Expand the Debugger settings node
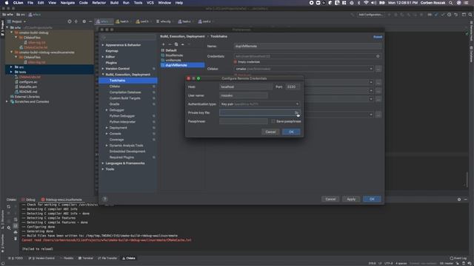This screenshot has height=266, width=474. click(x=107, y=110)
